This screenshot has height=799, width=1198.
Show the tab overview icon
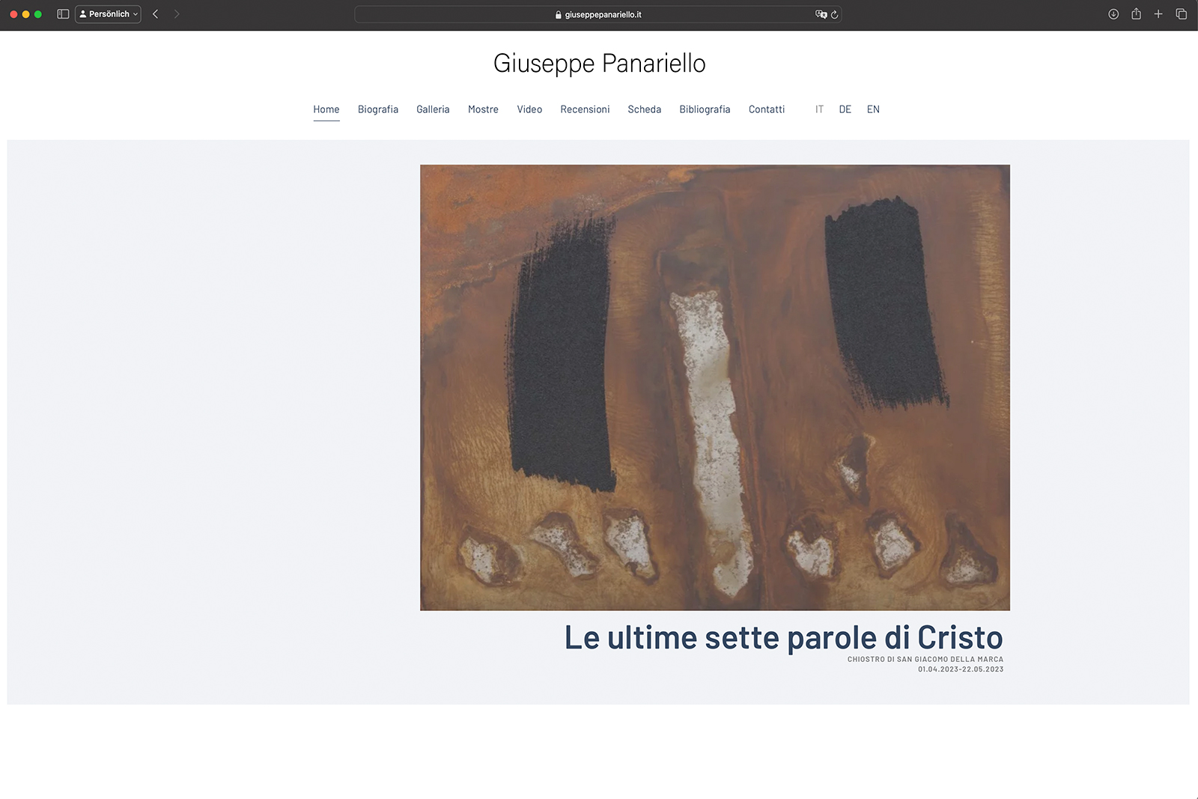1182,14
